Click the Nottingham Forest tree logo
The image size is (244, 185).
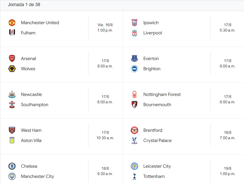[134, 94]
